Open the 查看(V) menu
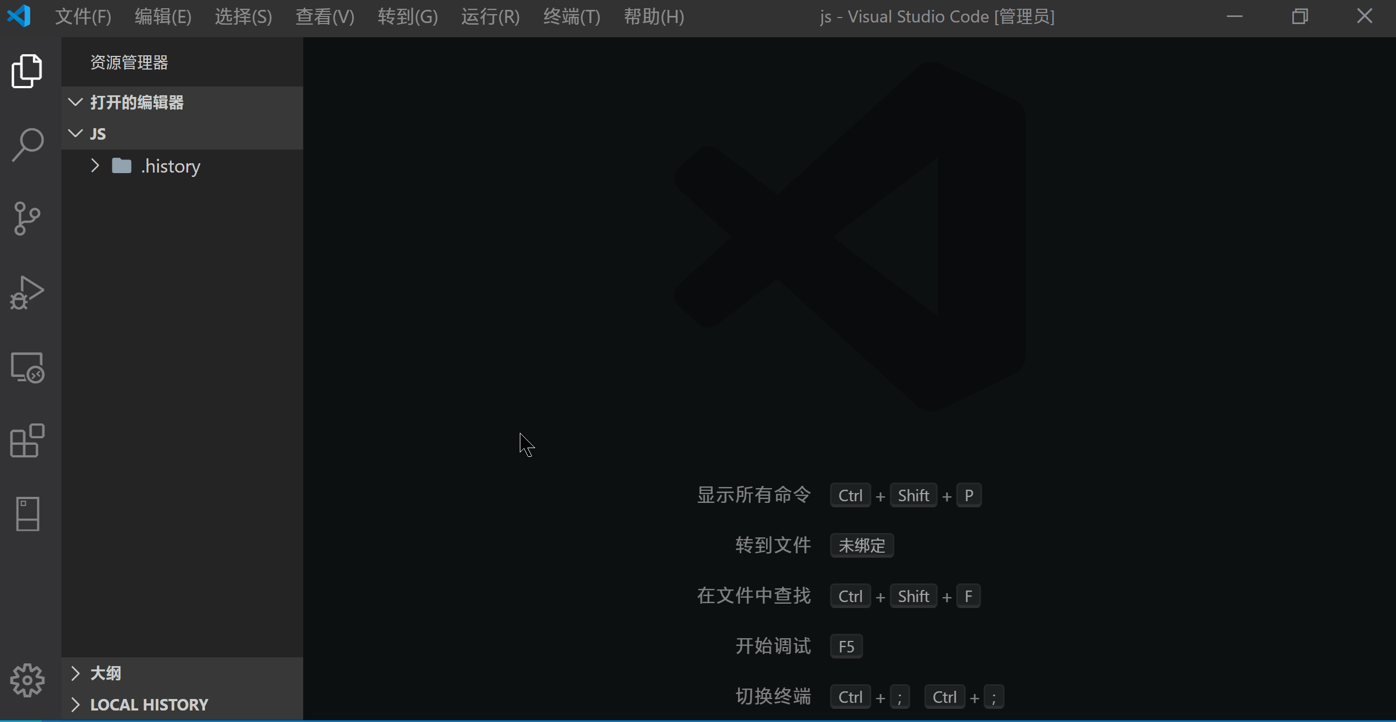Screen dimensions: 1396x722 (325, 16)
